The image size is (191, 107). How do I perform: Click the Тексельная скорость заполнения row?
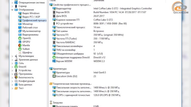point(86,91)
